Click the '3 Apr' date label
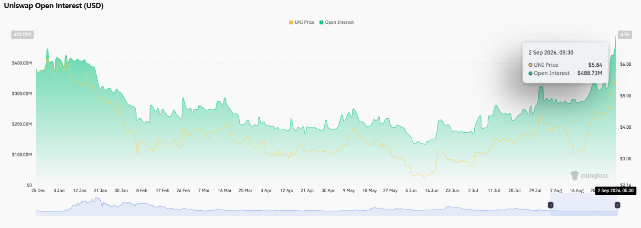The height and width of the screenshot is (228, 641). click(266, 190)
